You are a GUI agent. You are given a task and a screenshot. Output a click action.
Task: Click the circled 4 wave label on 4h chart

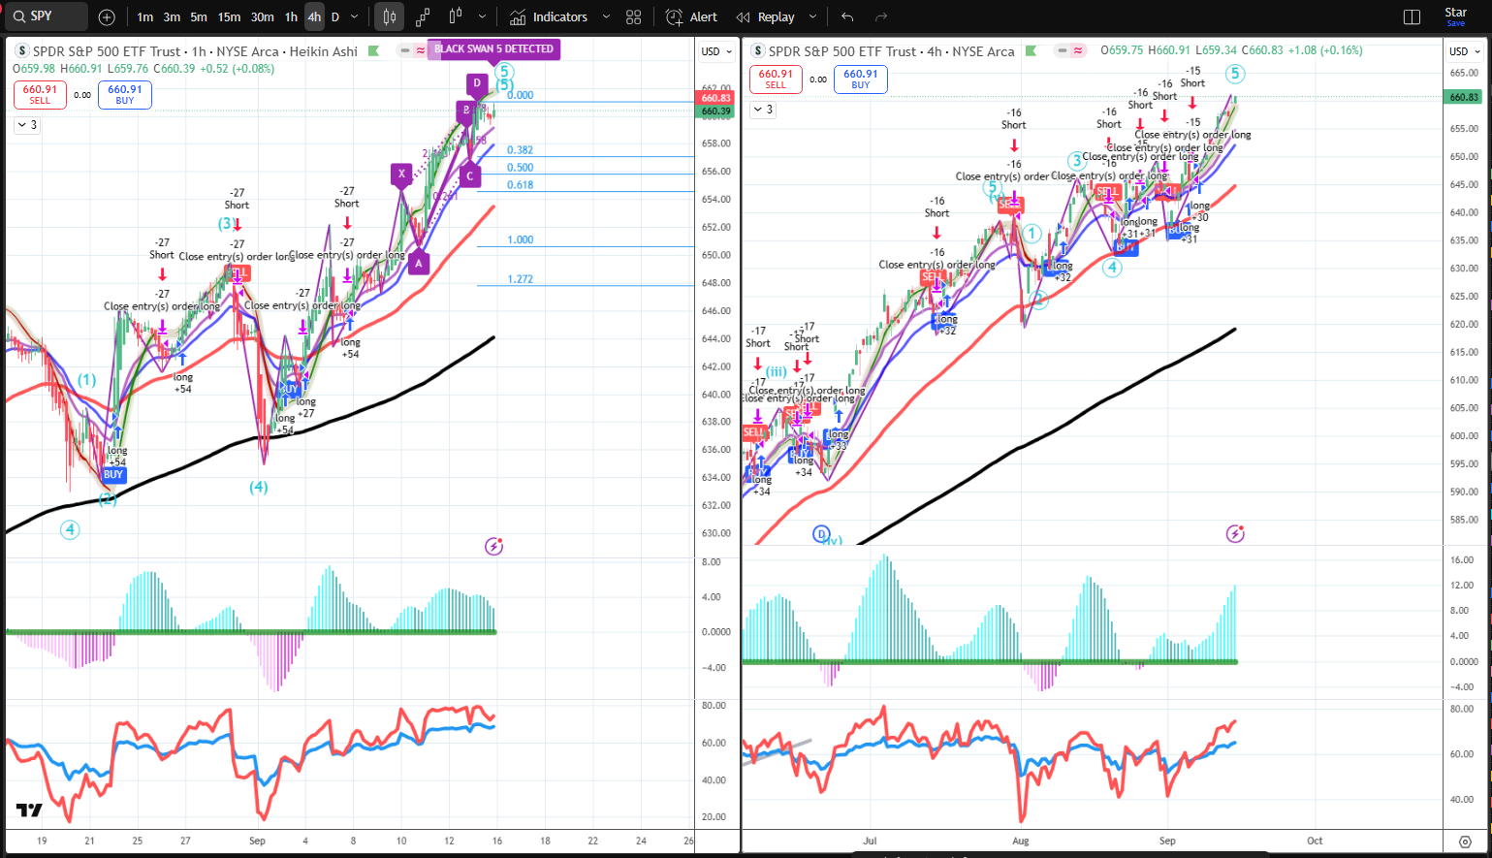point(1112,268)
